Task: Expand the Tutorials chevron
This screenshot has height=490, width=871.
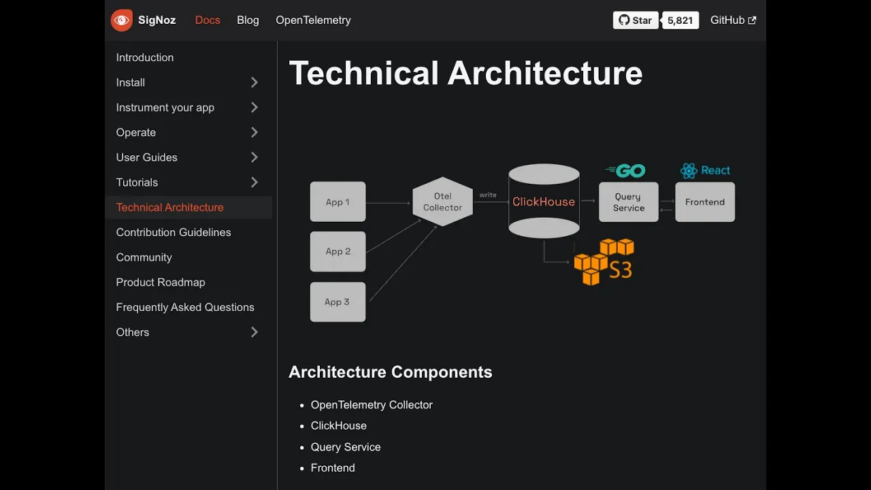Action: [x=254, y=182]
